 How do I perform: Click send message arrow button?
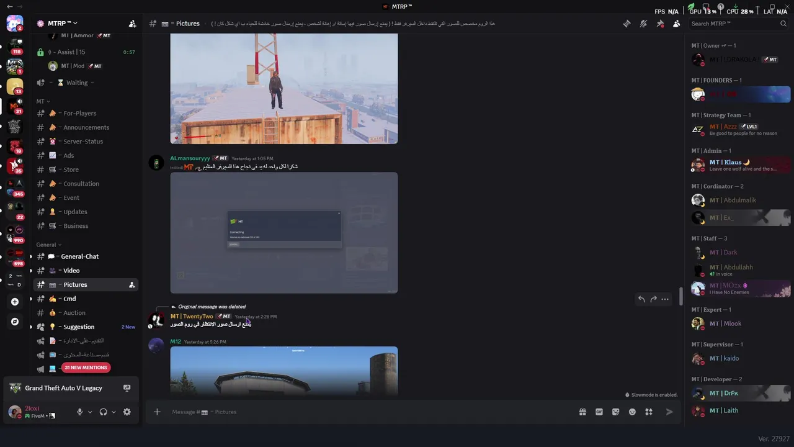[669, 412]
